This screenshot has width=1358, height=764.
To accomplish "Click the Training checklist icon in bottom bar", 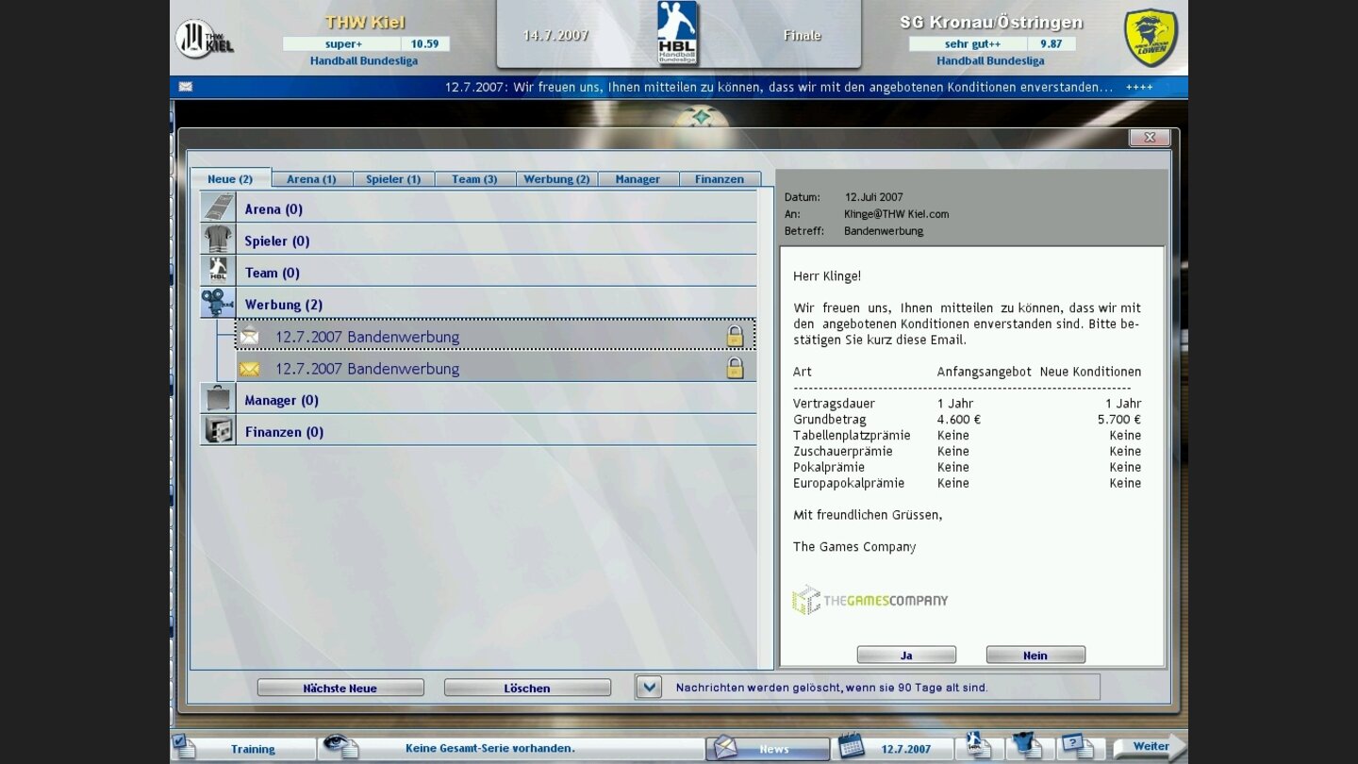I will [x=184, y=747].
